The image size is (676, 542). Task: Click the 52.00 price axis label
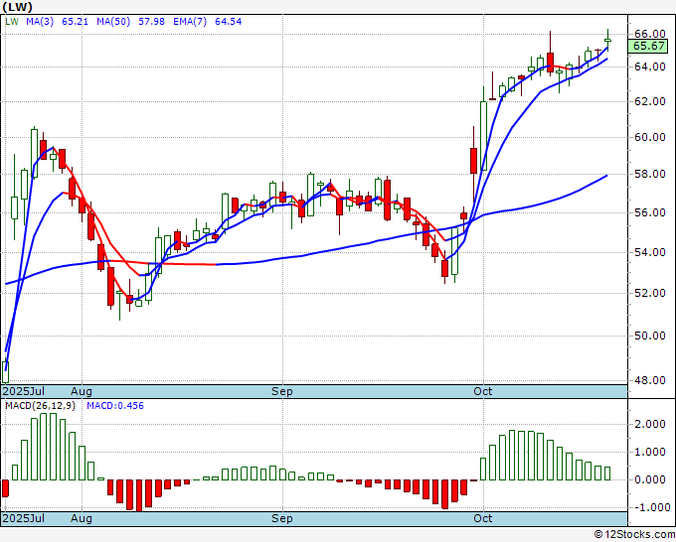[x=650, y=293]
